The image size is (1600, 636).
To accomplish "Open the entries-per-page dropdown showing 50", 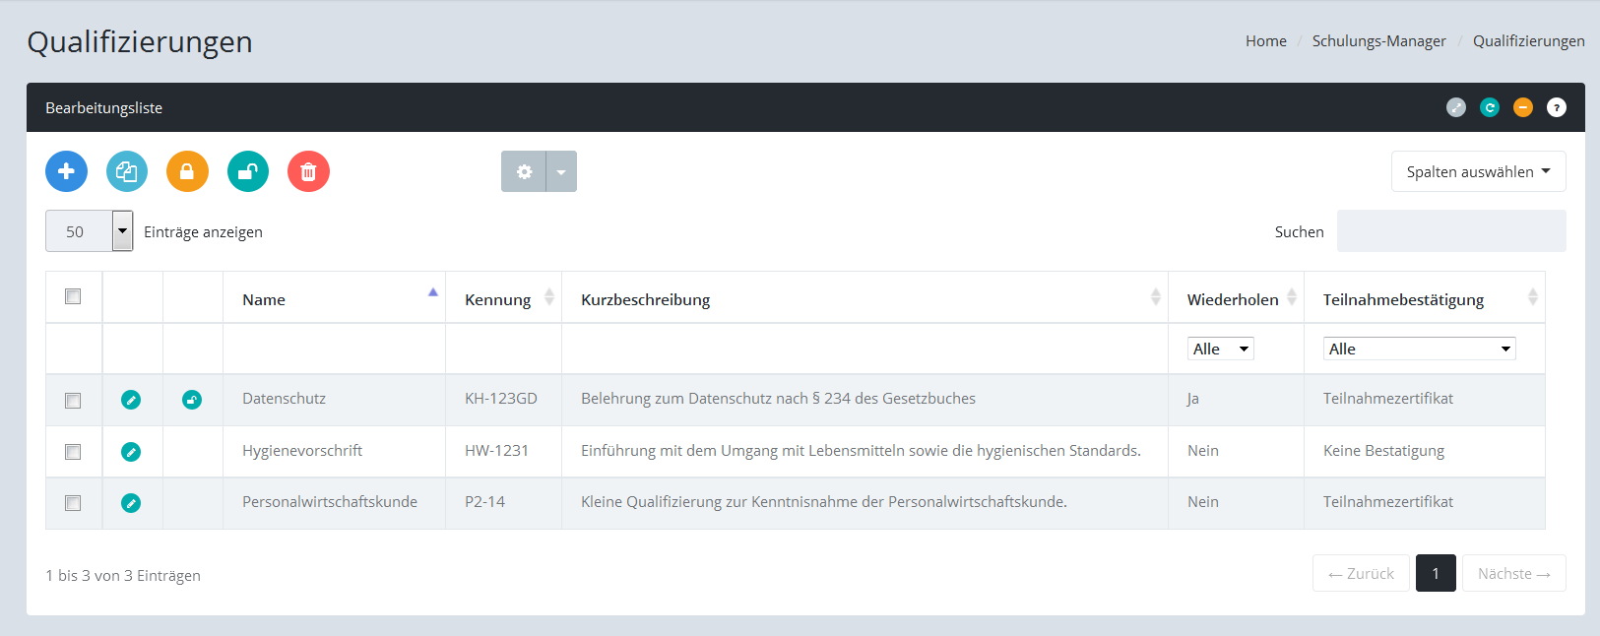I will 90,231.
